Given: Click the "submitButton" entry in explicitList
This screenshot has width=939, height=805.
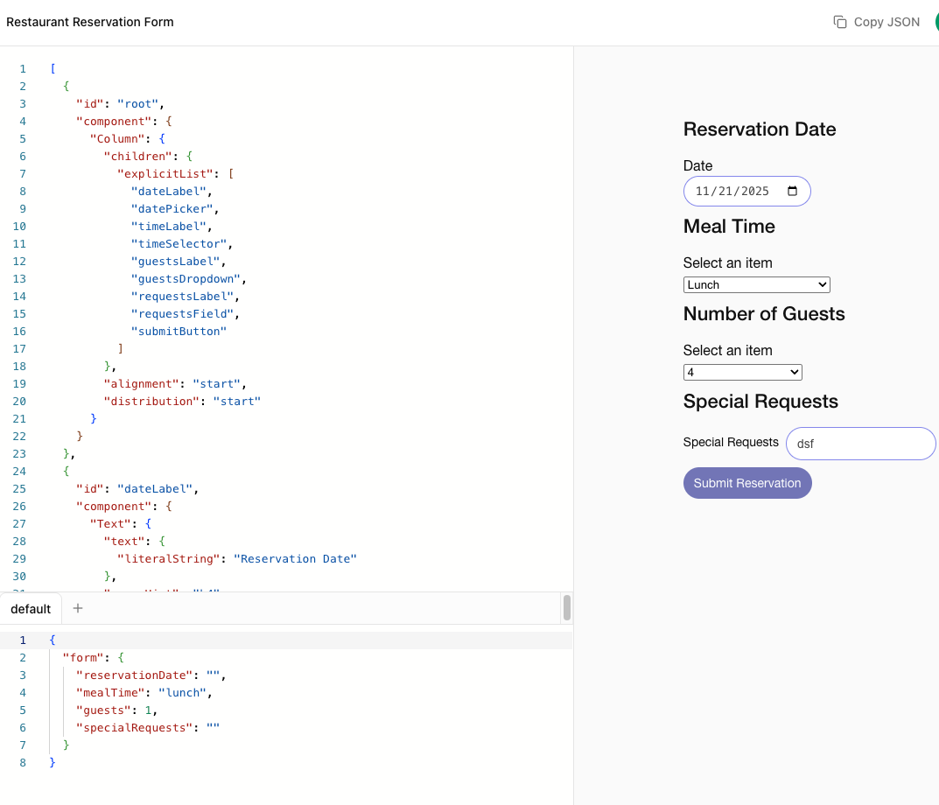Looking at the screenshot, I should pos(179,331).
